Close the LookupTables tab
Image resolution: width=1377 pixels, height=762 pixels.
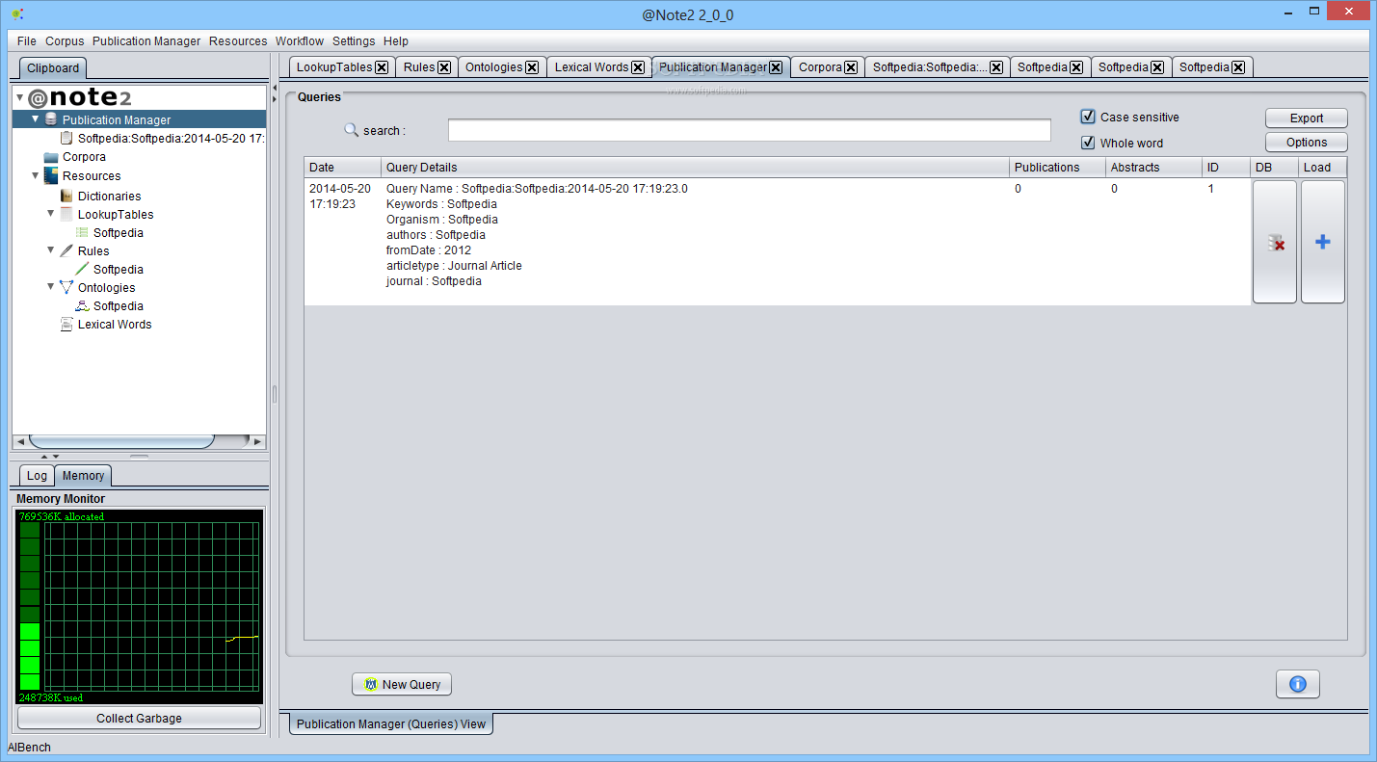pos(382,67)
